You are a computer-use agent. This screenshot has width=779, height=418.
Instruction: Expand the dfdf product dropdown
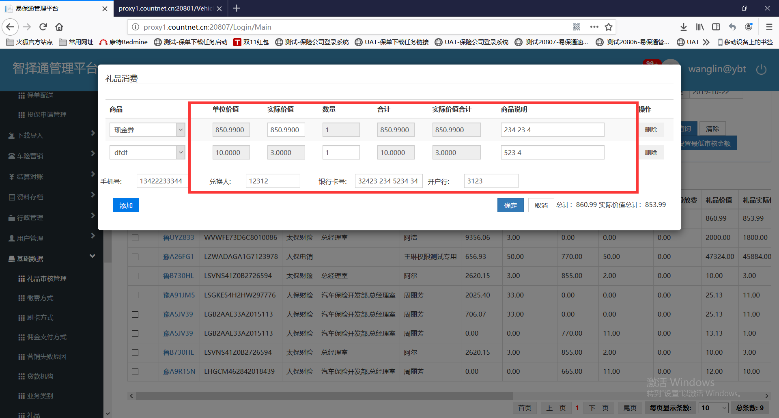coord(181,153)
